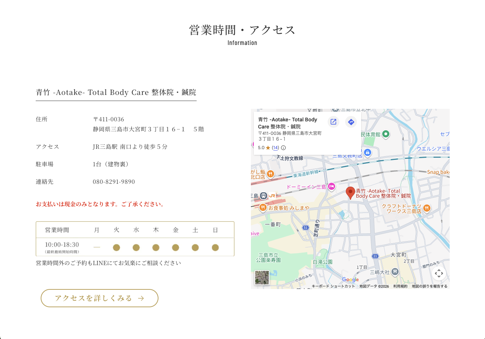Click the clinic name heading 青竹 -Aotake-
Screen dimensions: 485x339
click(116, 92)
